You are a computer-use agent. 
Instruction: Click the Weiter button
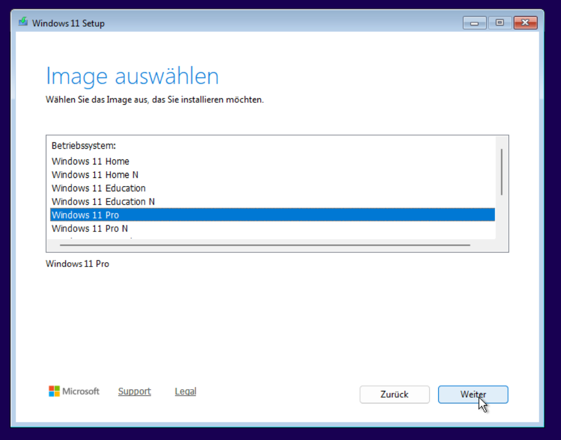tap(473, 394)
